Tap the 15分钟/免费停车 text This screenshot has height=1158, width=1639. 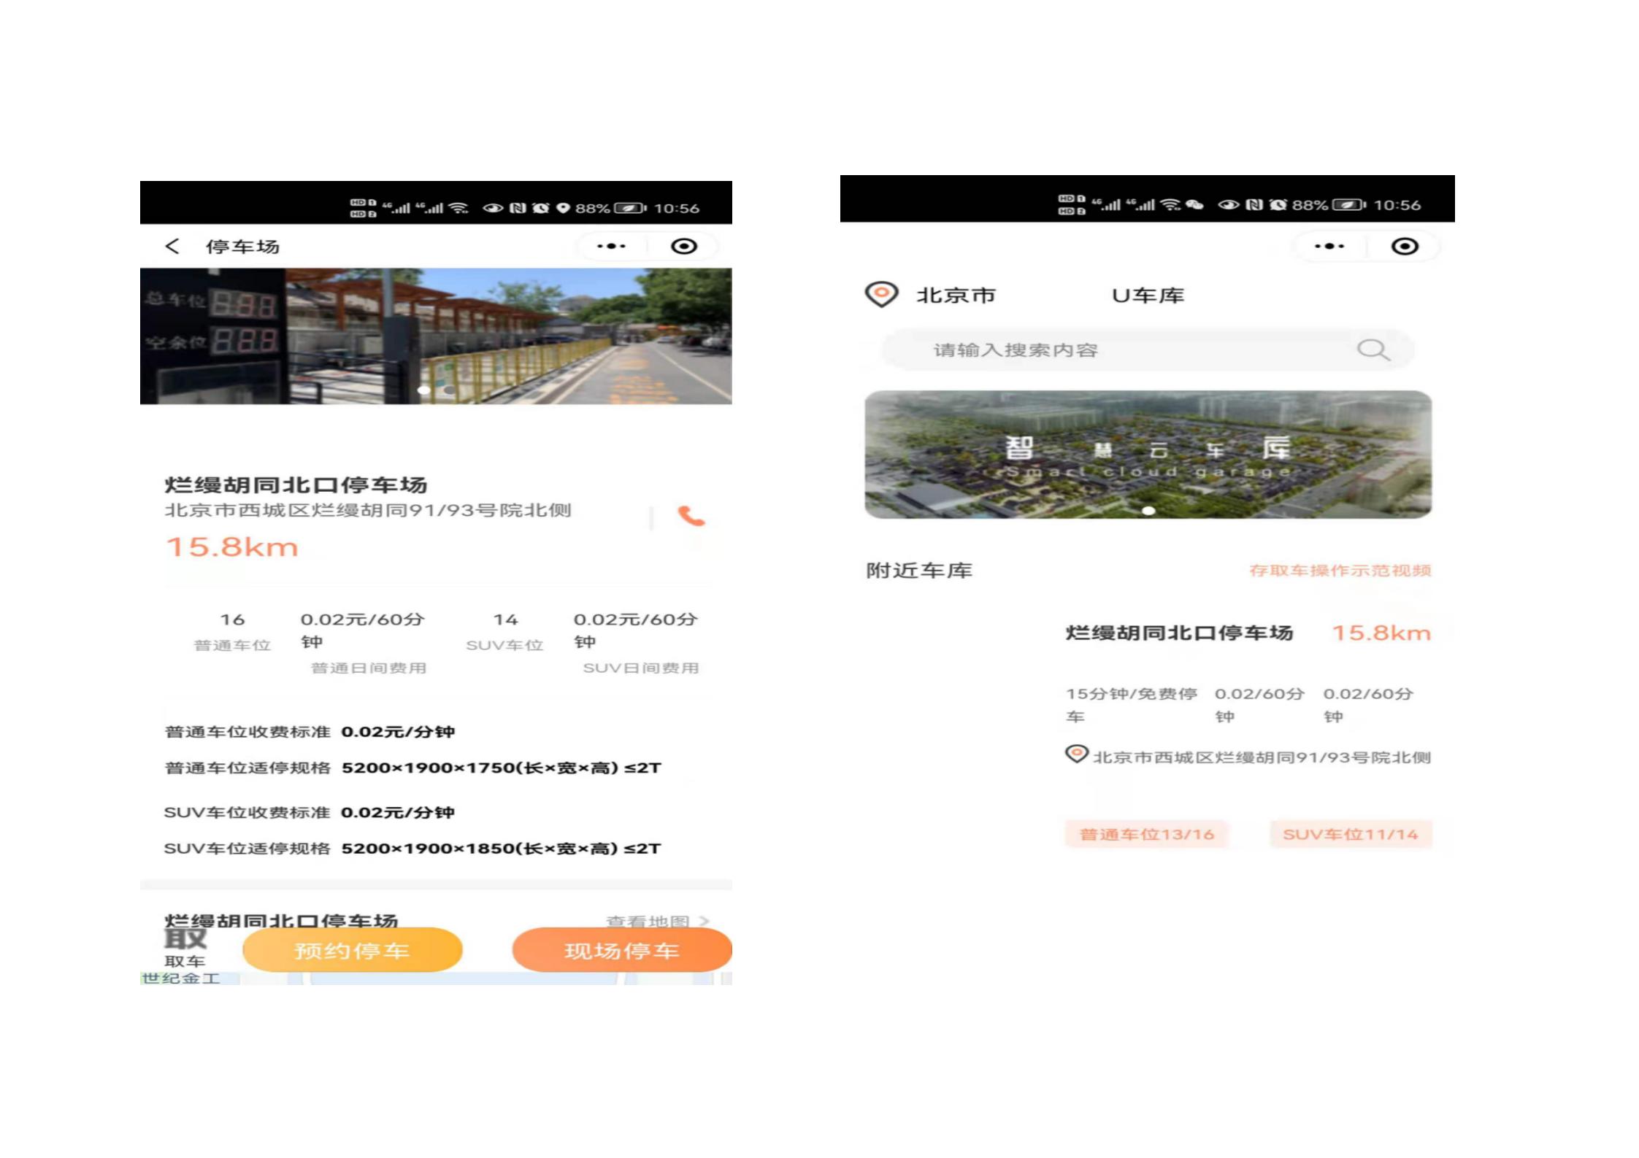(x=1131, y=705)
